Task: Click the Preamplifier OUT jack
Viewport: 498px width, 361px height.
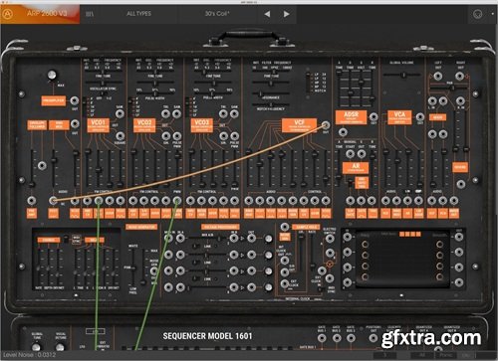Action: coord(75,100)
